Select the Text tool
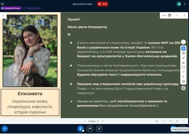Viewport: 189px width, 134px height. pyautogui.click(x=183, y=77)
